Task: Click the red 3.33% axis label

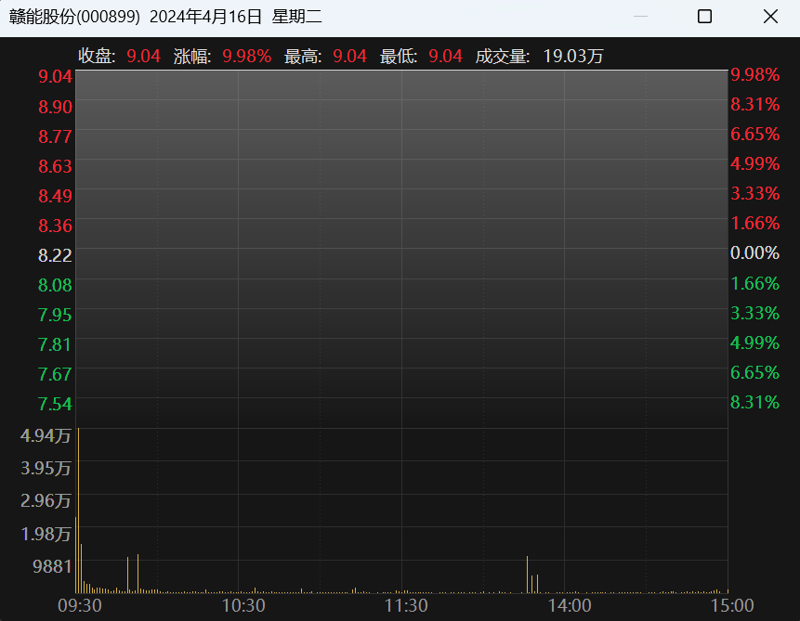Action: point(754,193)
